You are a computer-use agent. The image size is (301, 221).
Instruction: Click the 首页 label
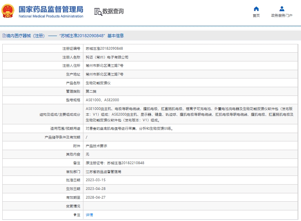coord(256,16)
